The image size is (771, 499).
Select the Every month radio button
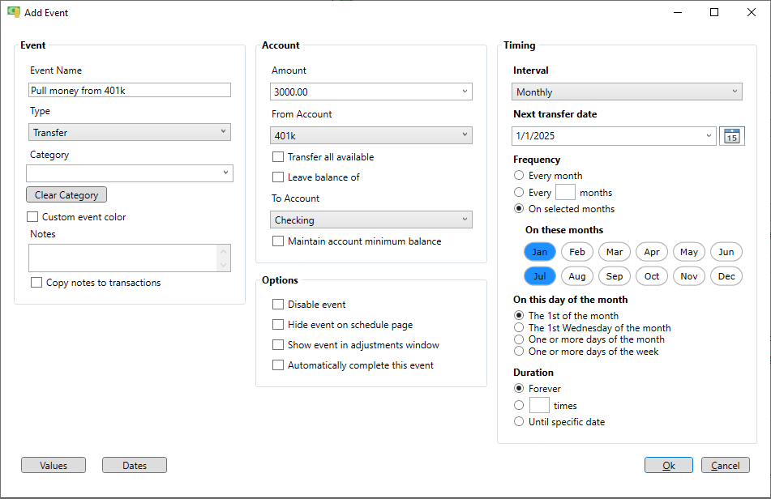519,176
